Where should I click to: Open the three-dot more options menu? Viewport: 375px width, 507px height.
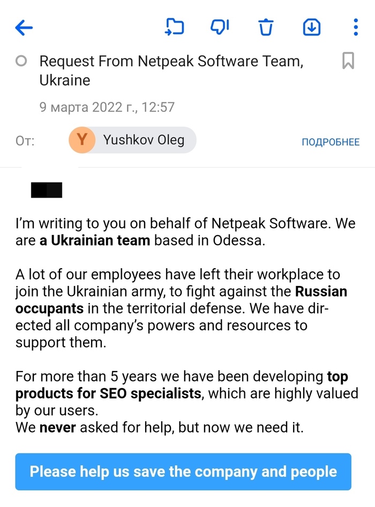pos(356,27)
